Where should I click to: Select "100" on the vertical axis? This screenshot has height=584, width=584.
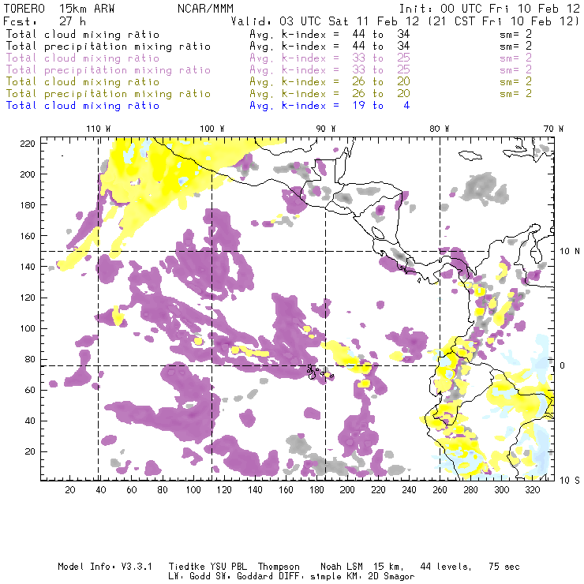28,328
